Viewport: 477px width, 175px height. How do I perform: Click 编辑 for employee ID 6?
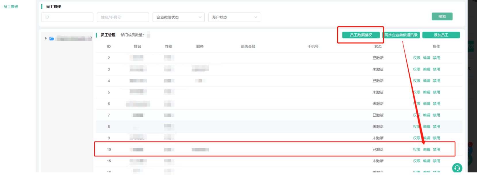(427, 104)
